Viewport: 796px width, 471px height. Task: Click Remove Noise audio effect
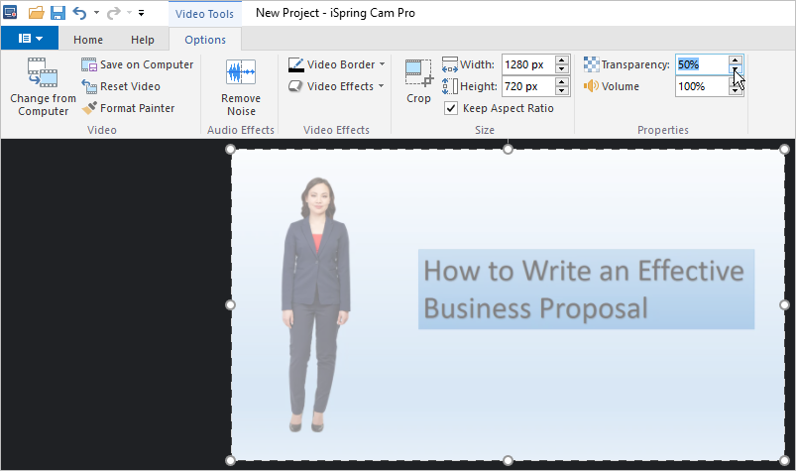click(241, 87)
